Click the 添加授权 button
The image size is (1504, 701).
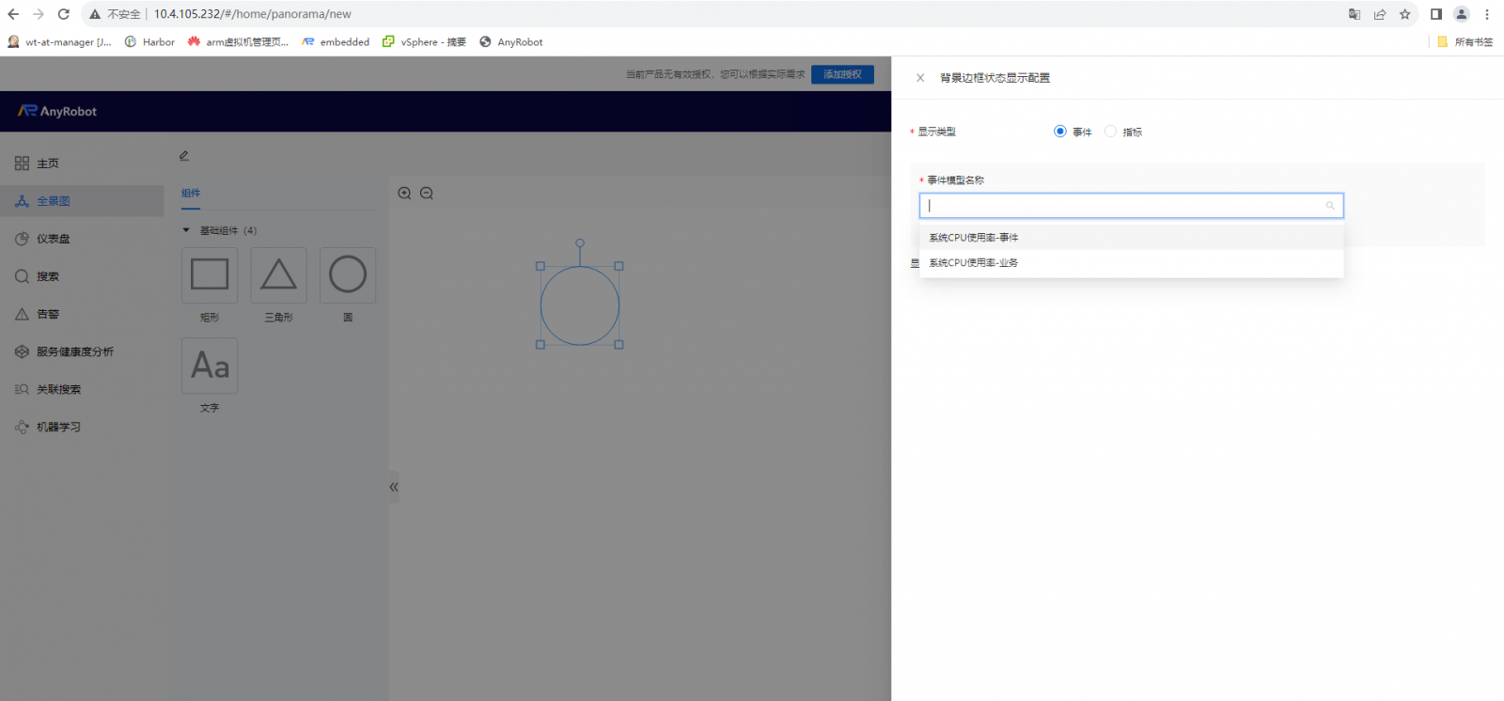842,74
